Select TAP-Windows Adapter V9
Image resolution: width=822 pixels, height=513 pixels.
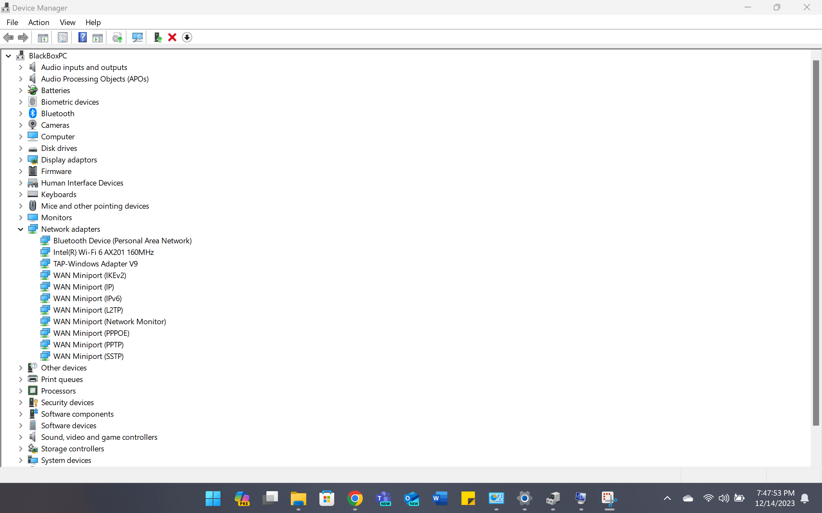pyautogui.click(x=95, y=264)
